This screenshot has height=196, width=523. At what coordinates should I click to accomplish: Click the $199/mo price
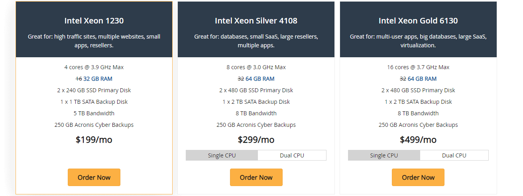pos(94,140)
